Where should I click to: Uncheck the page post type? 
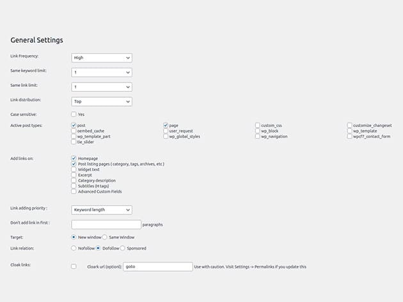[166, 125]
